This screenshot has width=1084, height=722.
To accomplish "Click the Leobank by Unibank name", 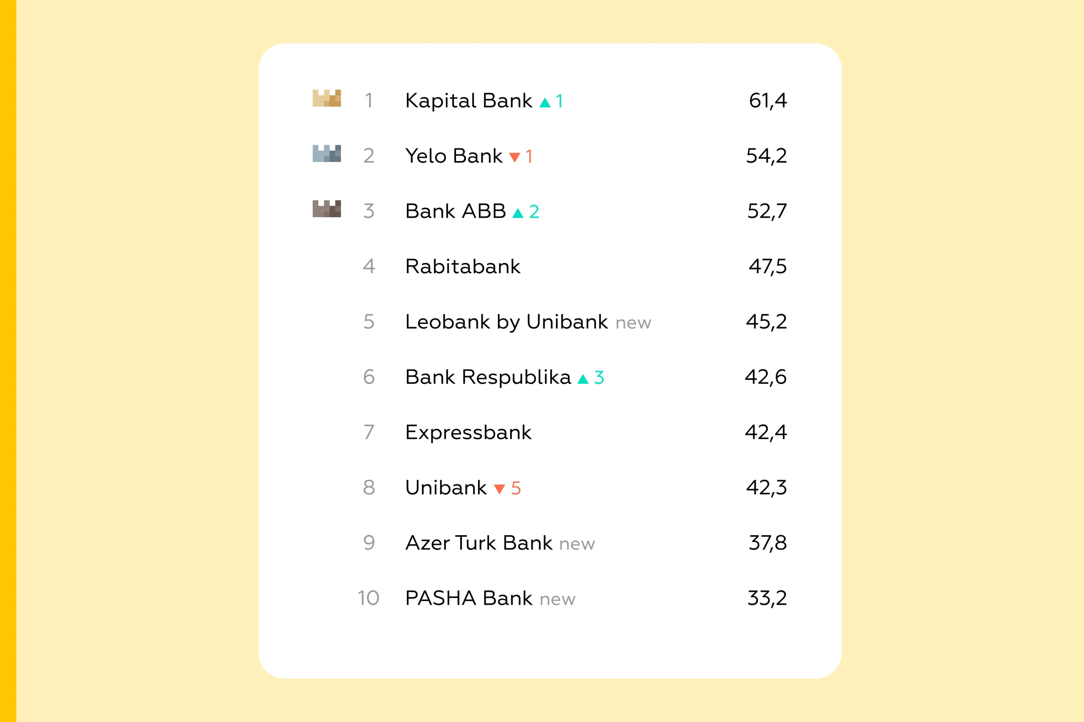I will pos(506,322).
